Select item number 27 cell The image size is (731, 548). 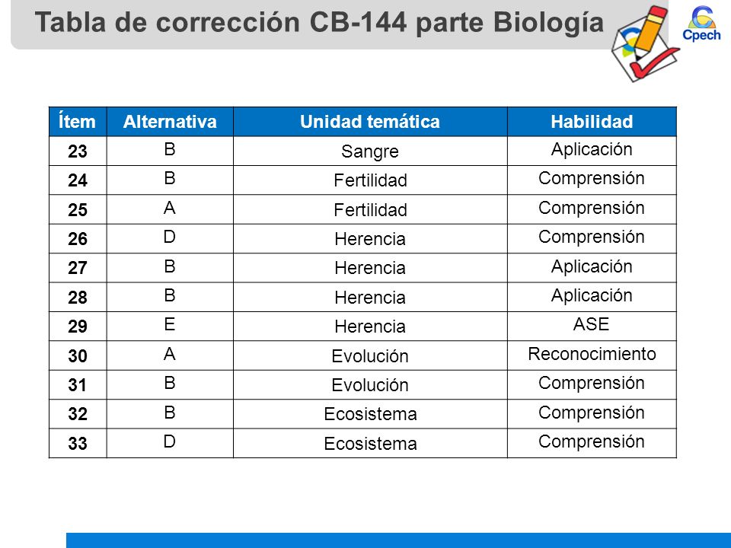click(x=78, y=267)
